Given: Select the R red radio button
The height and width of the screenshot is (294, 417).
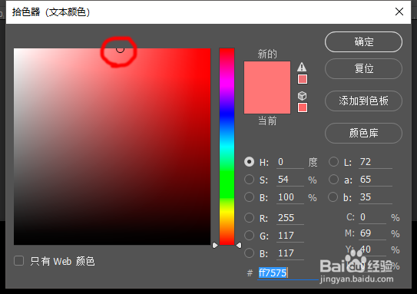Looking at the screenshot, I should [x=249, y=218].
